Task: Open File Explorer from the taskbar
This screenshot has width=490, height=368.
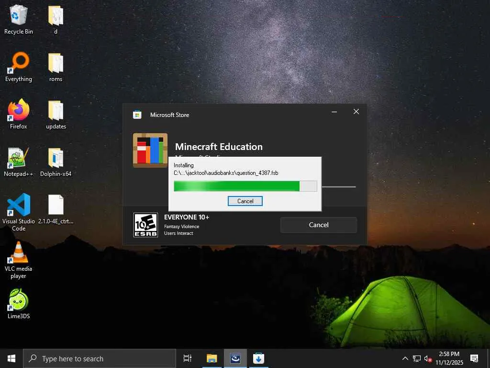Action: coord(212,358)
